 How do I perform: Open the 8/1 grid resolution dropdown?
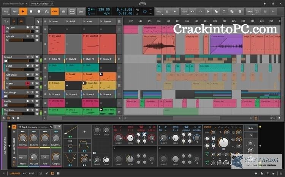point(272,118)
